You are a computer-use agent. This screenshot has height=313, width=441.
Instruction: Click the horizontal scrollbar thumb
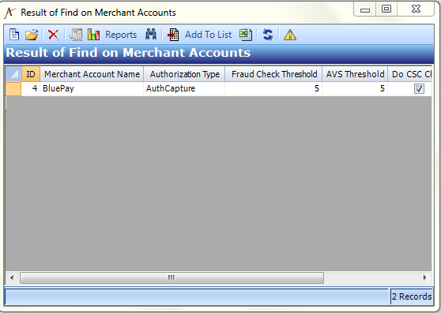pyautogui.click(x=171, y=278)
